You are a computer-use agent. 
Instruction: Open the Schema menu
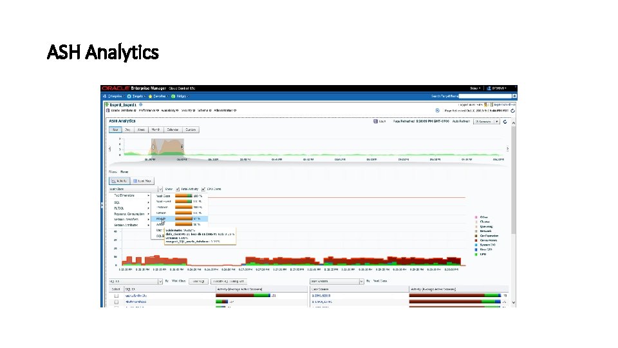[204, 110]
